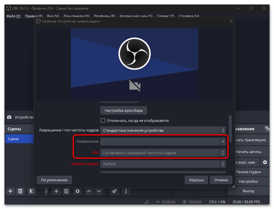Open the FPS dropdown list
This screenshot has width=274, height=209.
point(163,153)
